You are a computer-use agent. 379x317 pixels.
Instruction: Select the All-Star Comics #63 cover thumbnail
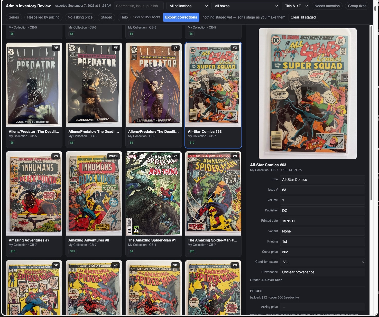click(213, 85)
